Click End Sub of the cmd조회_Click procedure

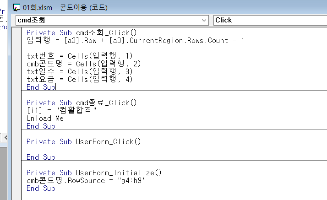pyautogui.click(x=40, y=87)
